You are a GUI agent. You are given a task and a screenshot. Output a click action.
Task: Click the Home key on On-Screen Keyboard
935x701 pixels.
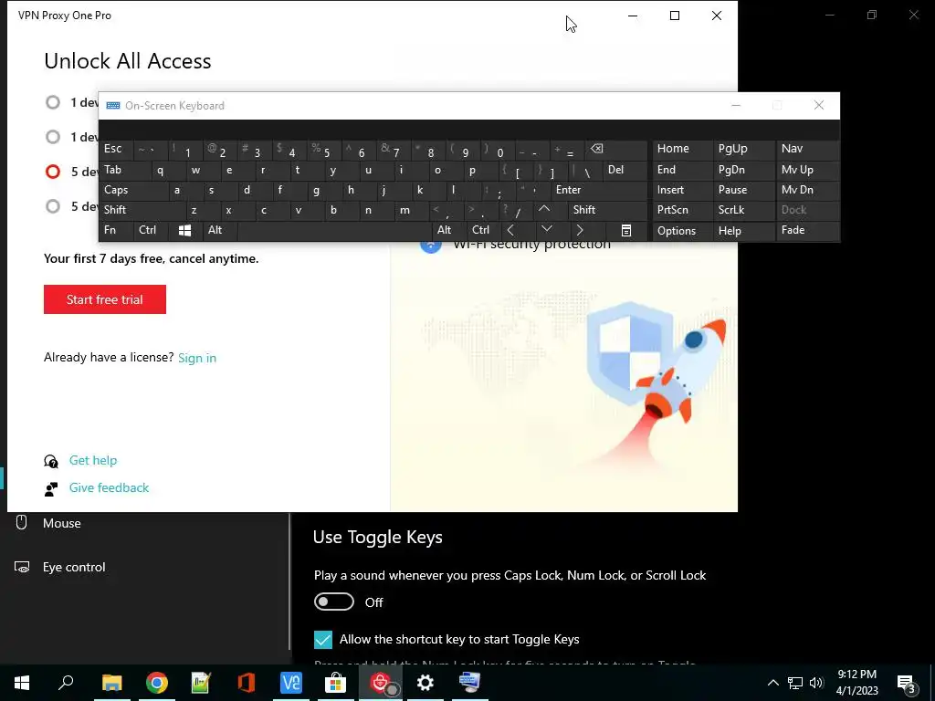tap(681, 150)
